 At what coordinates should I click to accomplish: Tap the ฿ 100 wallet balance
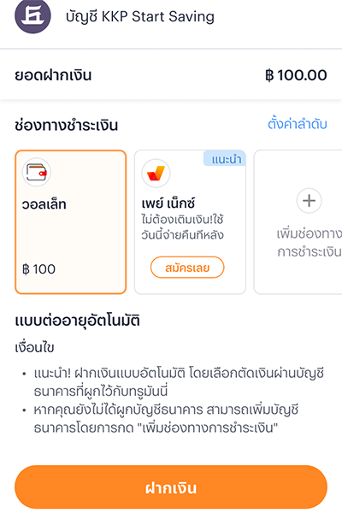(x=38, y=269)
